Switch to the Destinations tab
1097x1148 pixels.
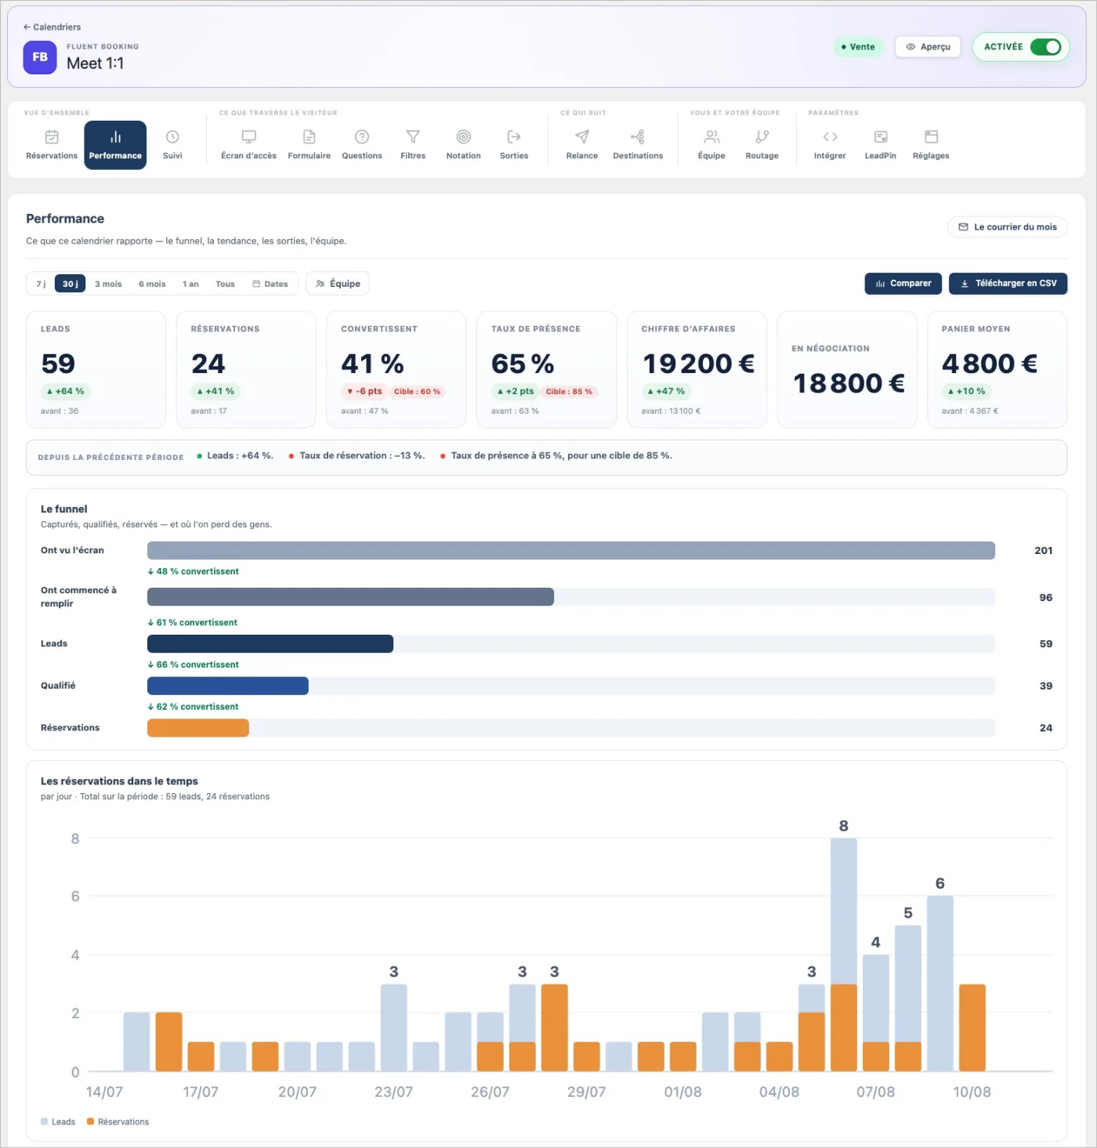[638, 145]
